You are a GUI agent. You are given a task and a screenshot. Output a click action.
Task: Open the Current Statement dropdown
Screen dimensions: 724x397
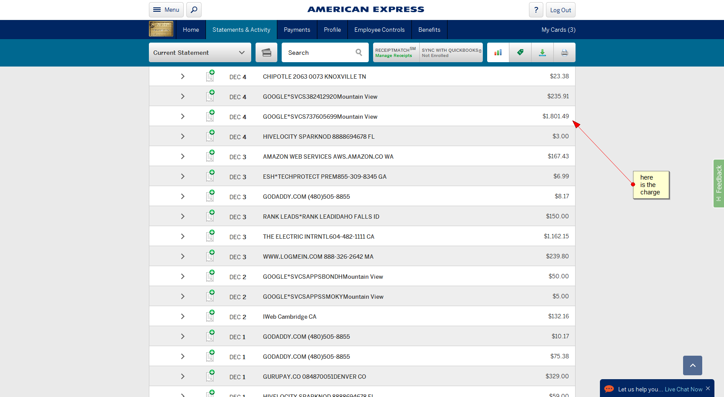click(x=200, y=53)
